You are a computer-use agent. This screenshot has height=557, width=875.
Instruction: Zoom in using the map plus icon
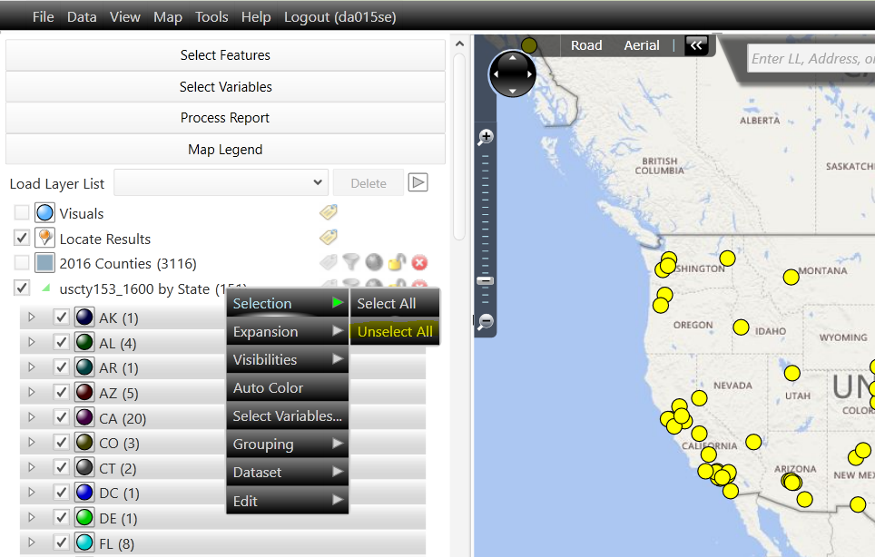(x=485, y=135)
